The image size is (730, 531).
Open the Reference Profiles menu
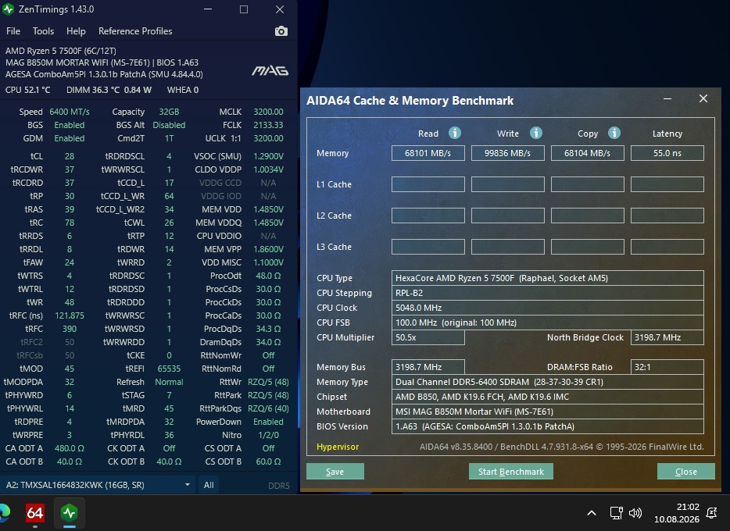(x=135, y=31)
